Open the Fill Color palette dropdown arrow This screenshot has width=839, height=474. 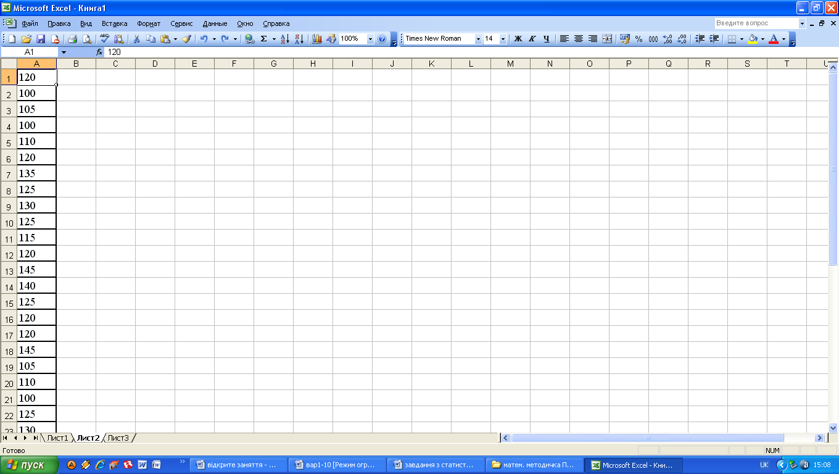click(763, 39)
